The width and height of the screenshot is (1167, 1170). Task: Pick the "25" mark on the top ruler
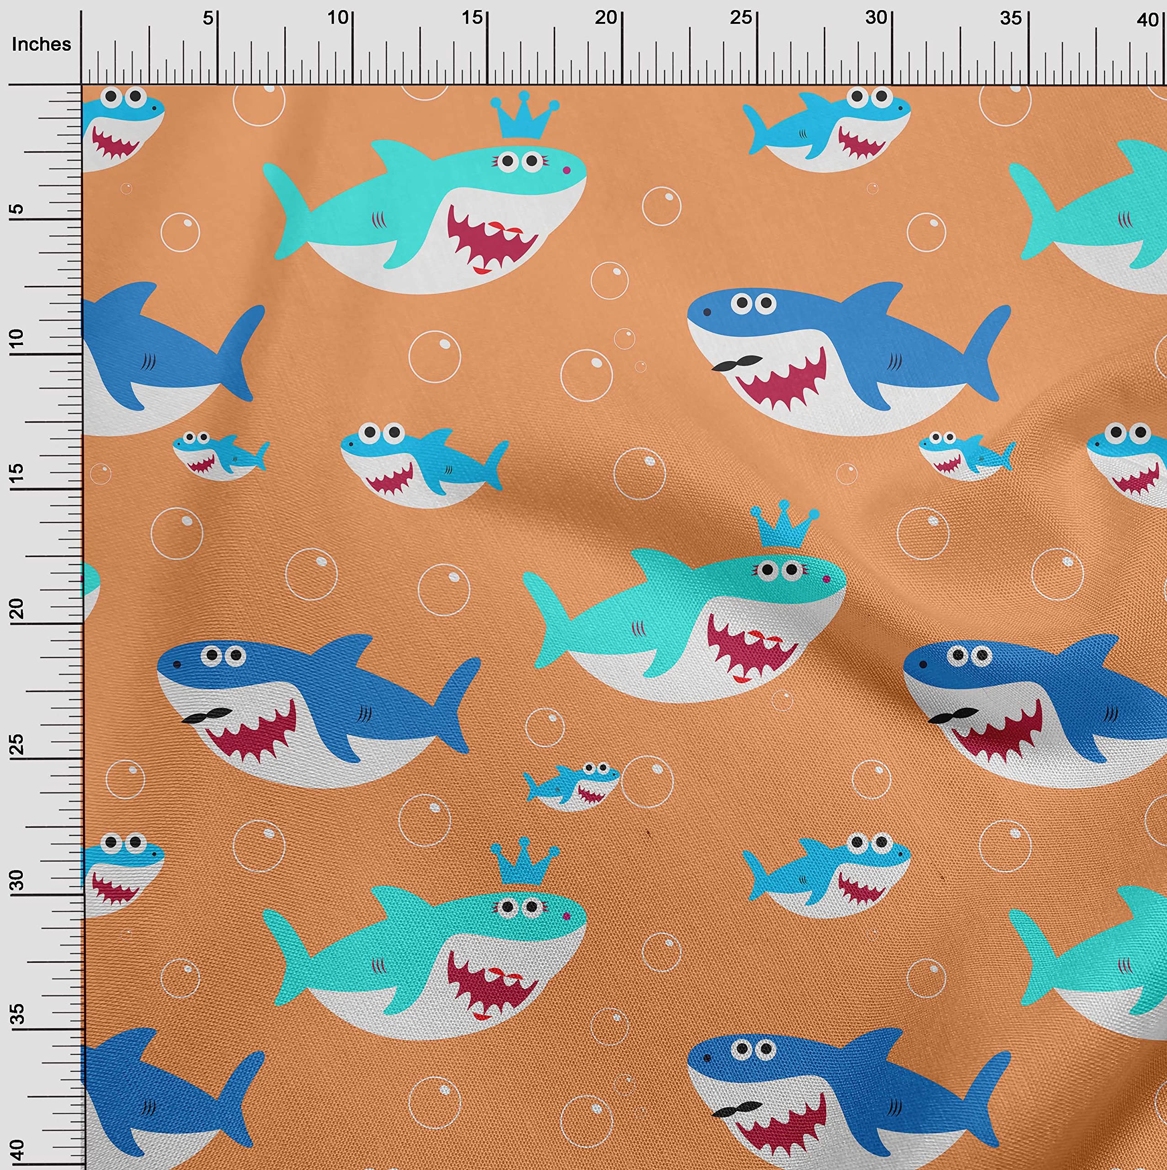pyautogui.click(x=741, y=18)
